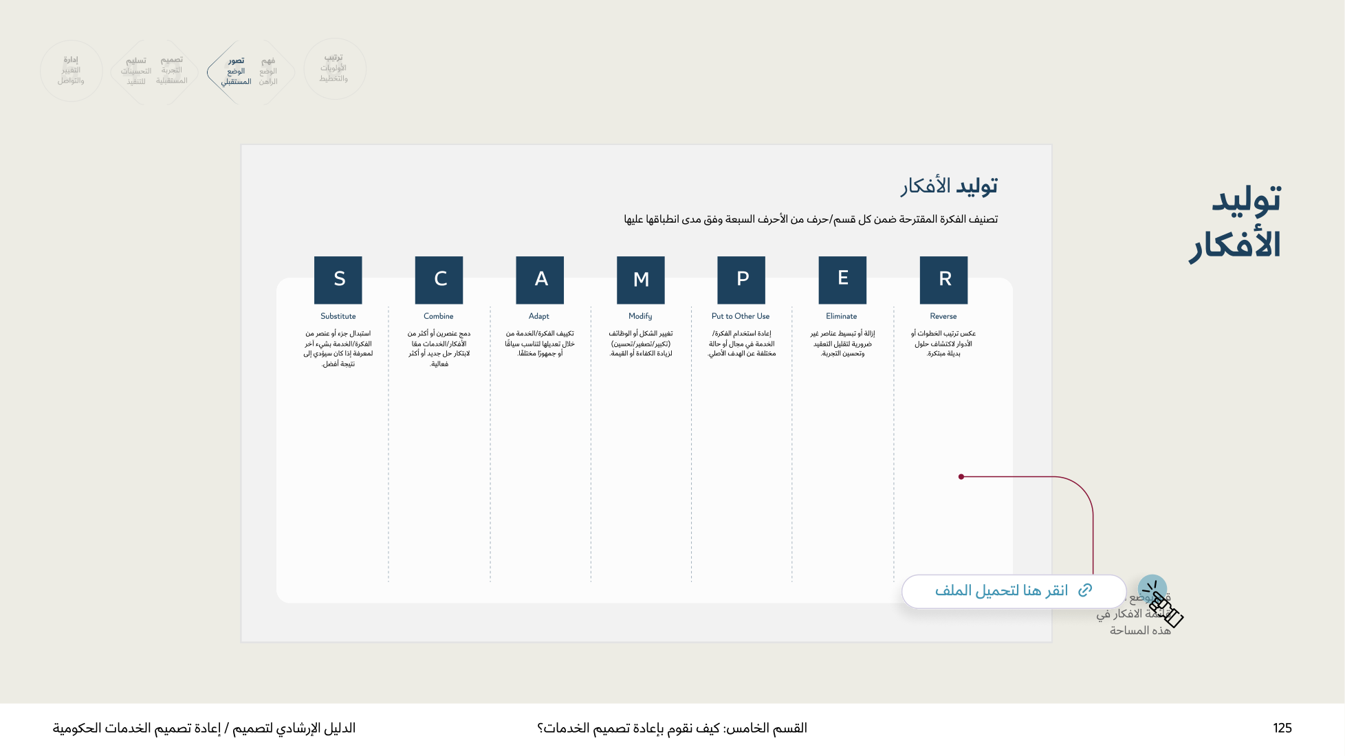Image resolution: width=1345 pixels, height=756 pixels.
Task: Click the M (Modify) letter tile
Action: (641, 280)
